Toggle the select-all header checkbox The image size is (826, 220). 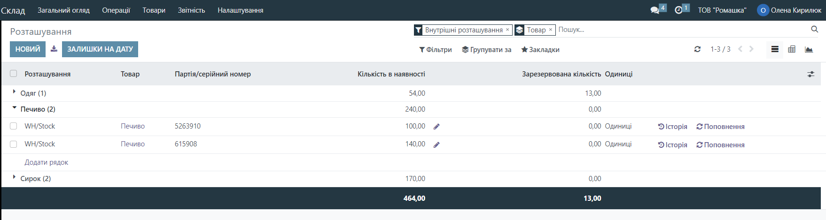tap(14, 74)
